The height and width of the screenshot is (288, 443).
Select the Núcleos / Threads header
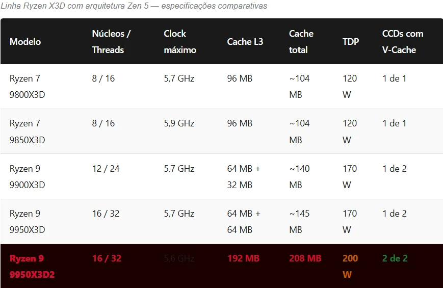pyautogui.click(x=111, y=42)
